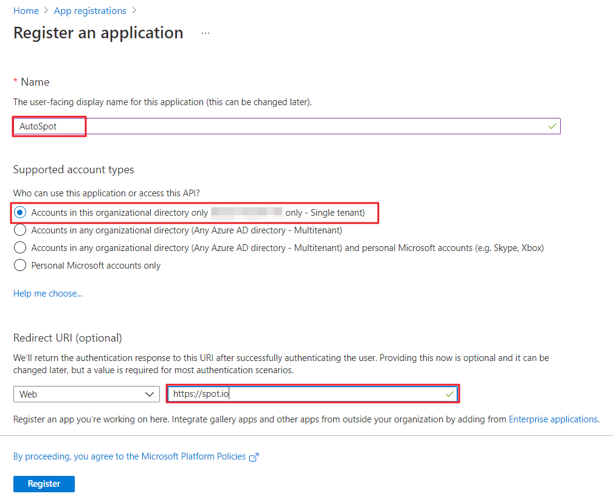Open the Help me choose link
613x502 pixels.
pyautogui.click(x=48, y=294)
